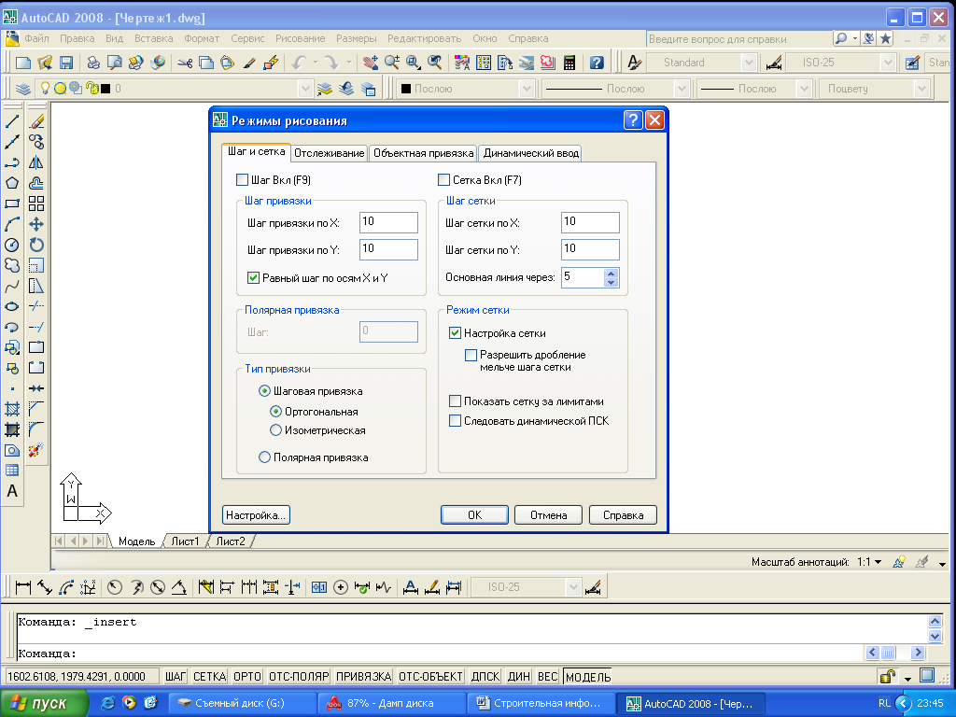Select the Array tool
The image size is (956, 717).
pos(36,204)
